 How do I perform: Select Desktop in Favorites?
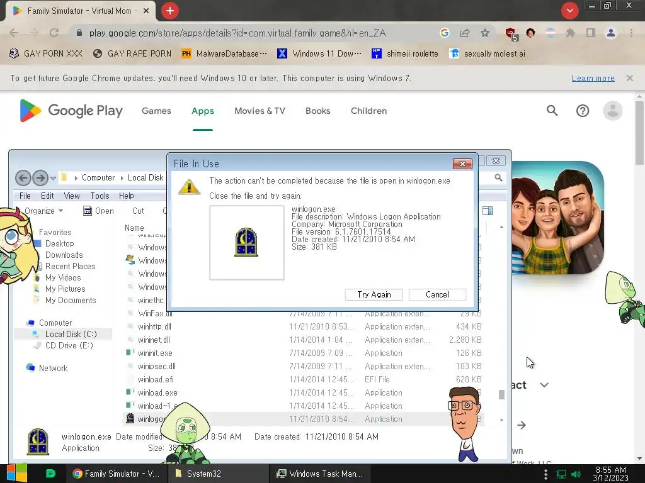coord(60,243)
